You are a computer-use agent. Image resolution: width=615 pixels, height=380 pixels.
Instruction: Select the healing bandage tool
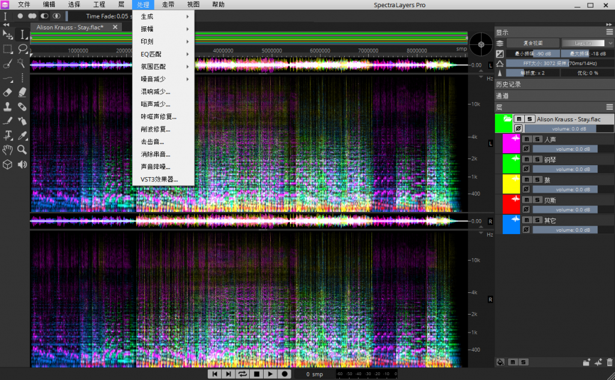coord(22,106)
